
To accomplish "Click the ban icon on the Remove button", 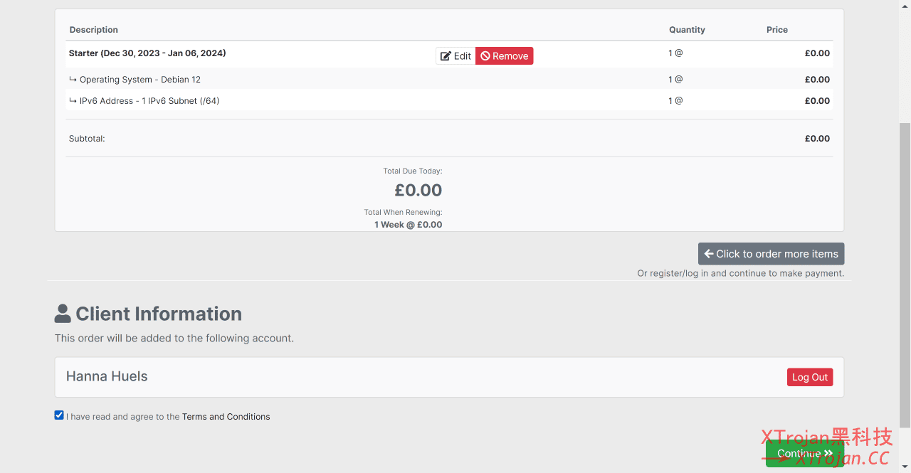I will (x=485, y=56).
